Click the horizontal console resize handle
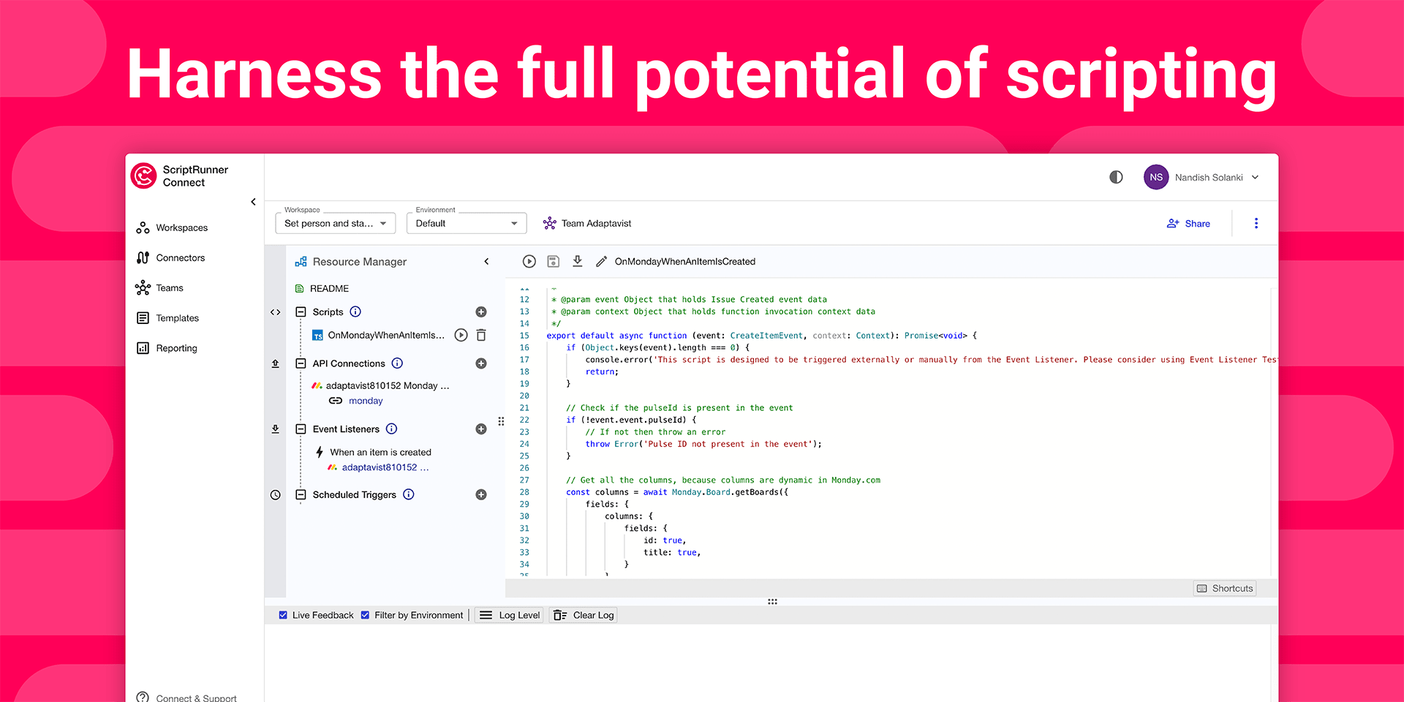Viewport: 1404px width, 702px height. pos(772,602)
